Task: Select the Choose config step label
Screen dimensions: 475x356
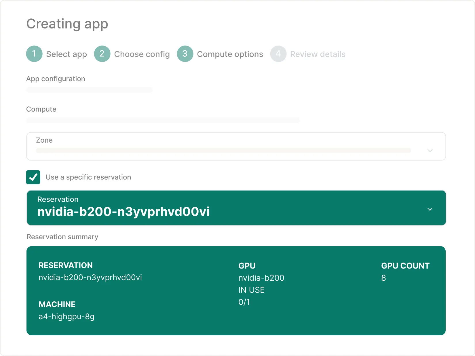Action: point(142,54)
